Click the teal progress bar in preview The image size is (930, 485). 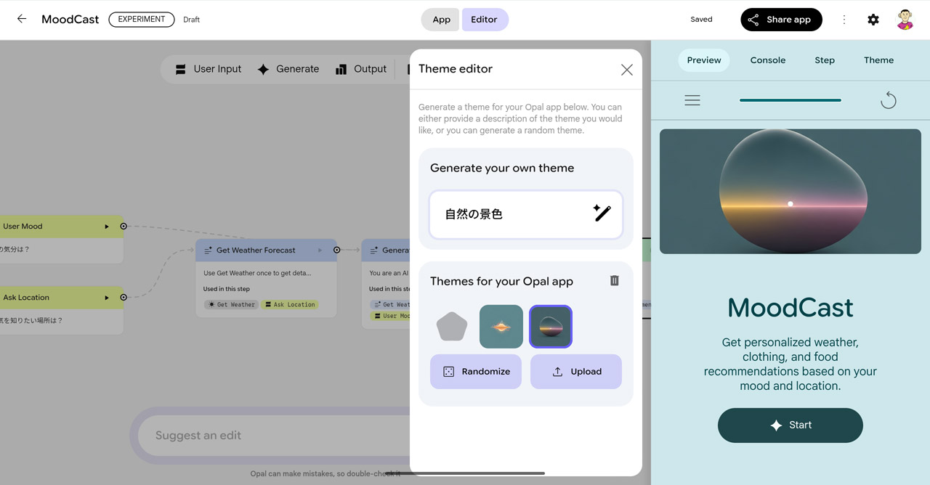tap(790, 99)
